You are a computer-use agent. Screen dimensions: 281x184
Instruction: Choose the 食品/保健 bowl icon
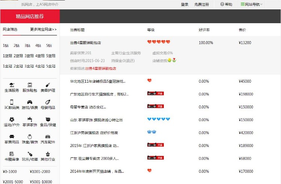48,119
